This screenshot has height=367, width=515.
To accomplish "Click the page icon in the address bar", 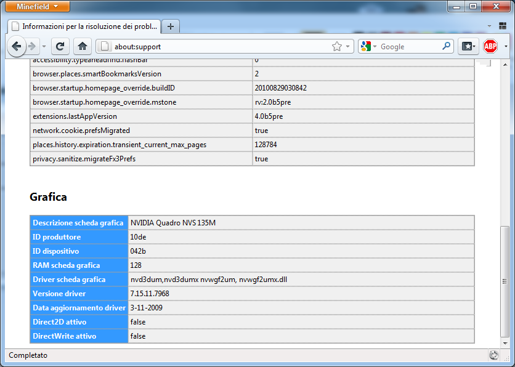I will 105,47.
